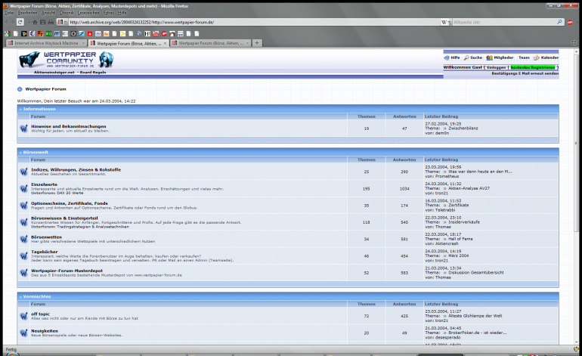Click the W icon beside Tagebücher forum
Screen dimensions: 582x356
pyautogui.click(x=23, y=255)
